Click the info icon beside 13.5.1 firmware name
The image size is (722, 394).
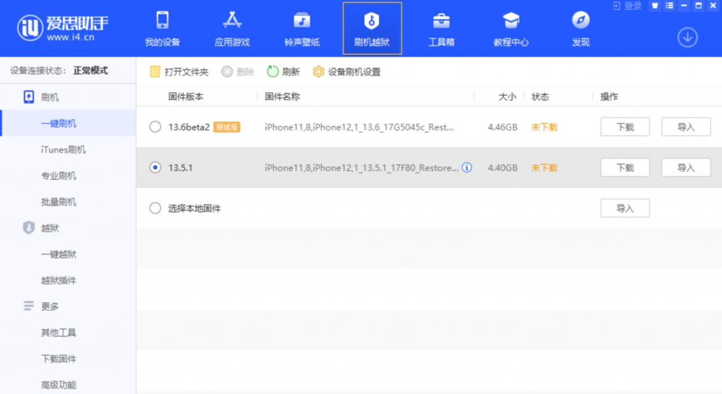click(x=467, y=167)
